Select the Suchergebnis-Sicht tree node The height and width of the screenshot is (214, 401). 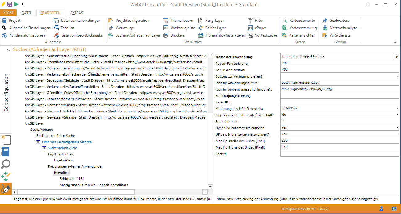[62, 148]
